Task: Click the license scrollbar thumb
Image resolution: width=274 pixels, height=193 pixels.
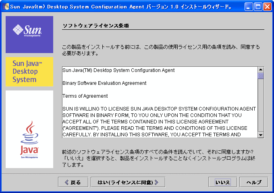Action: [x=261, y=76]
